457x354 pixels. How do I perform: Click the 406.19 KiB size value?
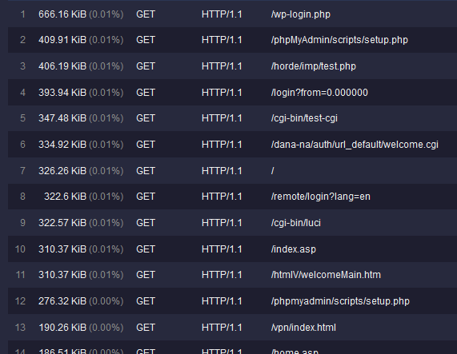pyautogui.click(x=62, y=66)
